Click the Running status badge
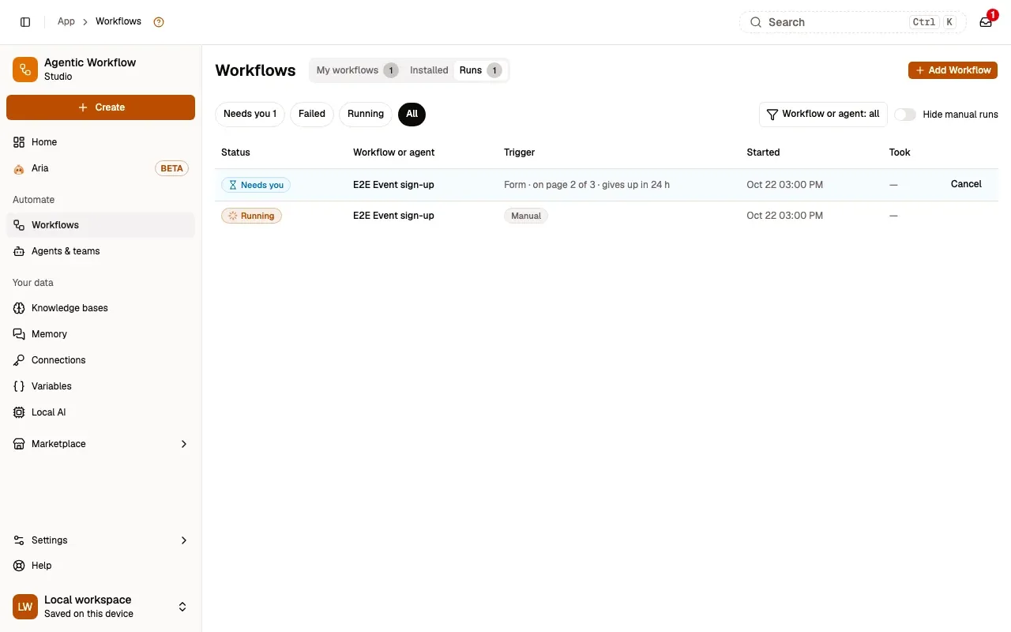 coord(251,216)
